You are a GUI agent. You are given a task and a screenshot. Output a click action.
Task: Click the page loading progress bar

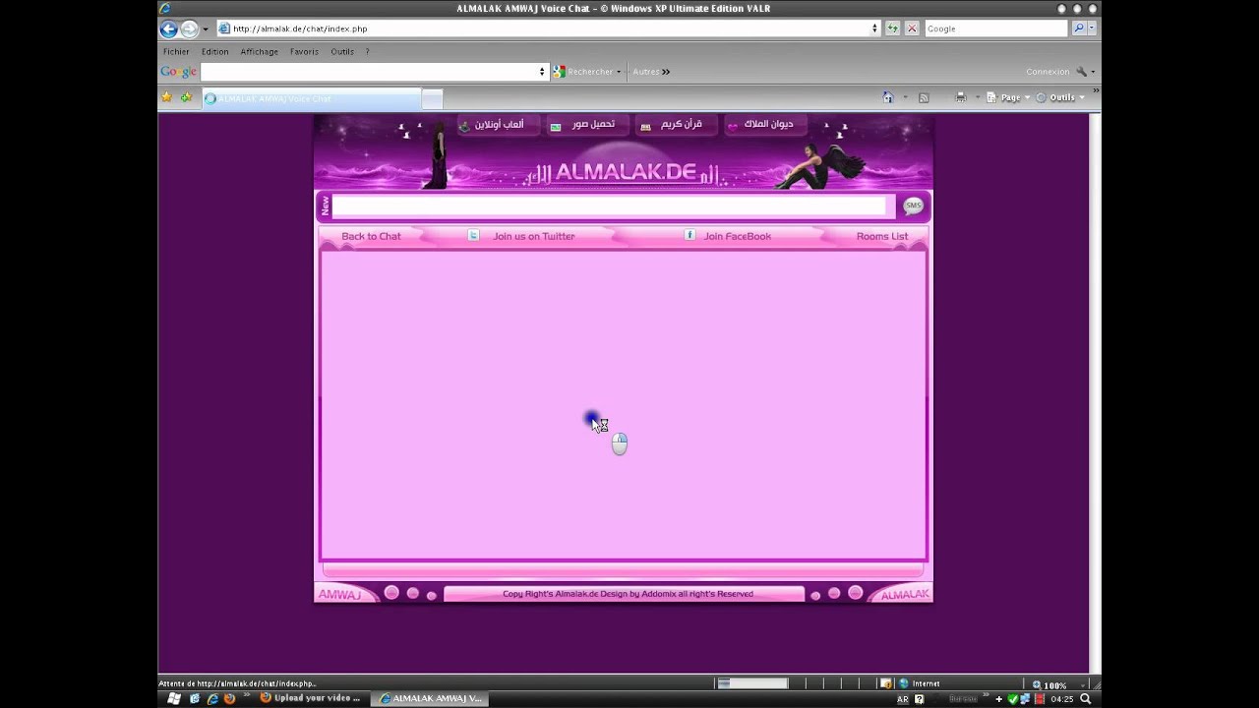tap(751, 683)
